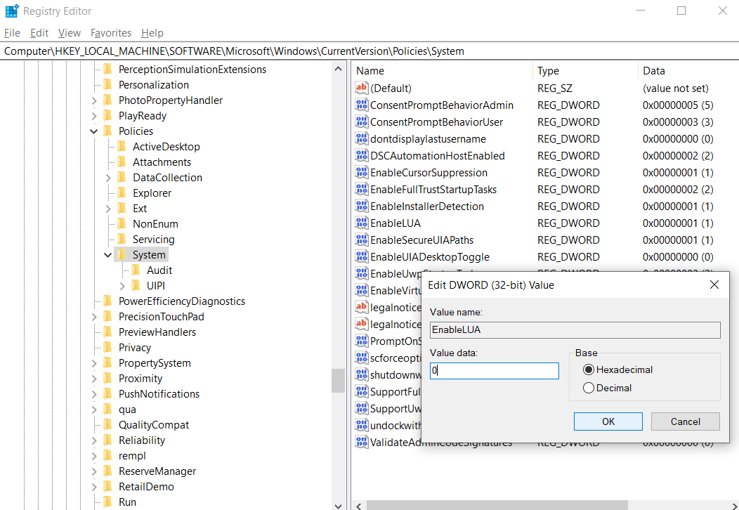Image resolution: width=739 pixels, height=510 pixels.
Task: Click the tree pane scroll up arrow
Action: [x=338, y=68]
